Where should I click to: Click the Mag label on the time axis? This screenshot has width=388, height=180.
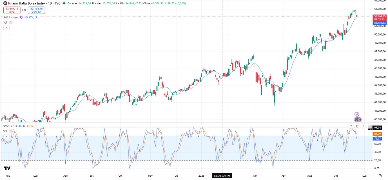pos(310,176)
